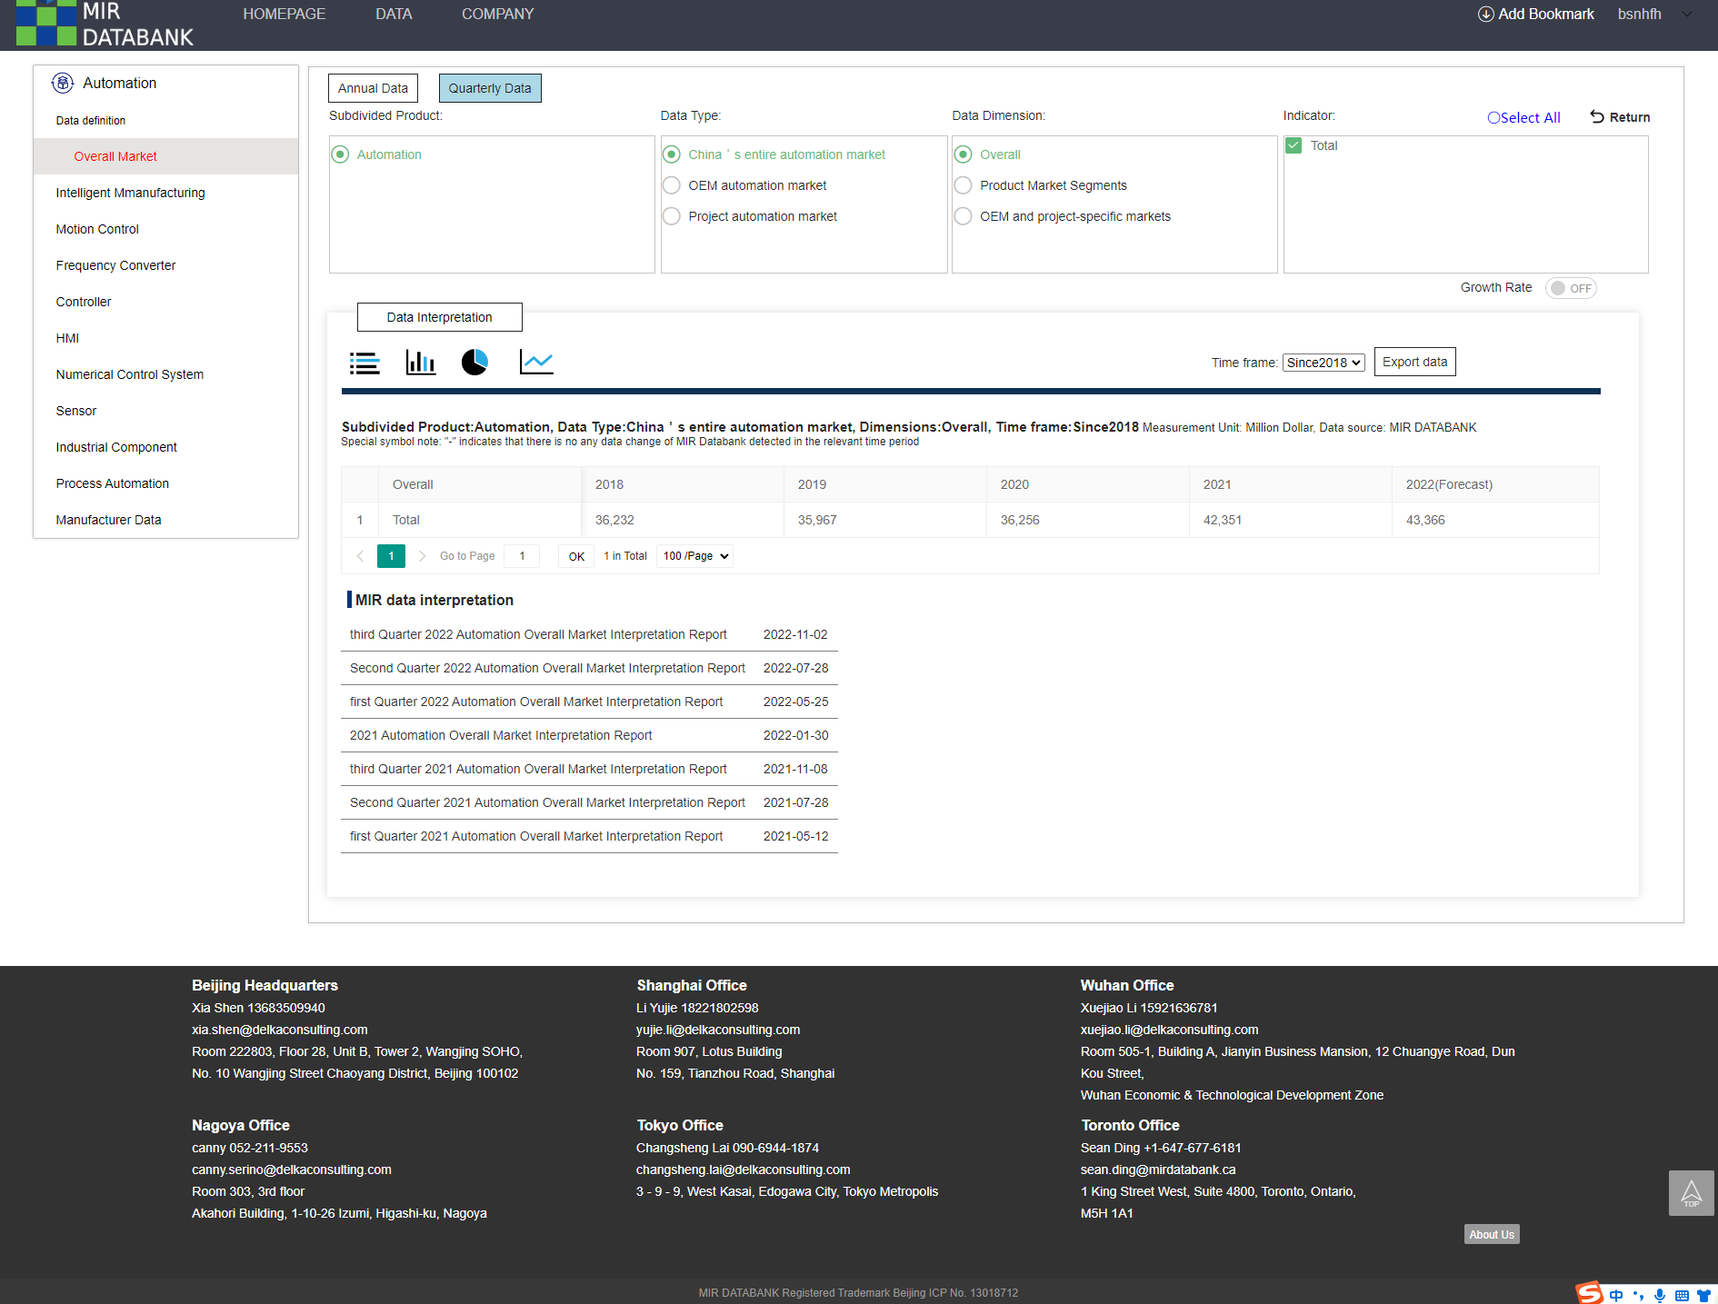This screenshot has height=1304, width=1718.
Task: Enable the Growth Rate switch
Action: (1570, 288)
